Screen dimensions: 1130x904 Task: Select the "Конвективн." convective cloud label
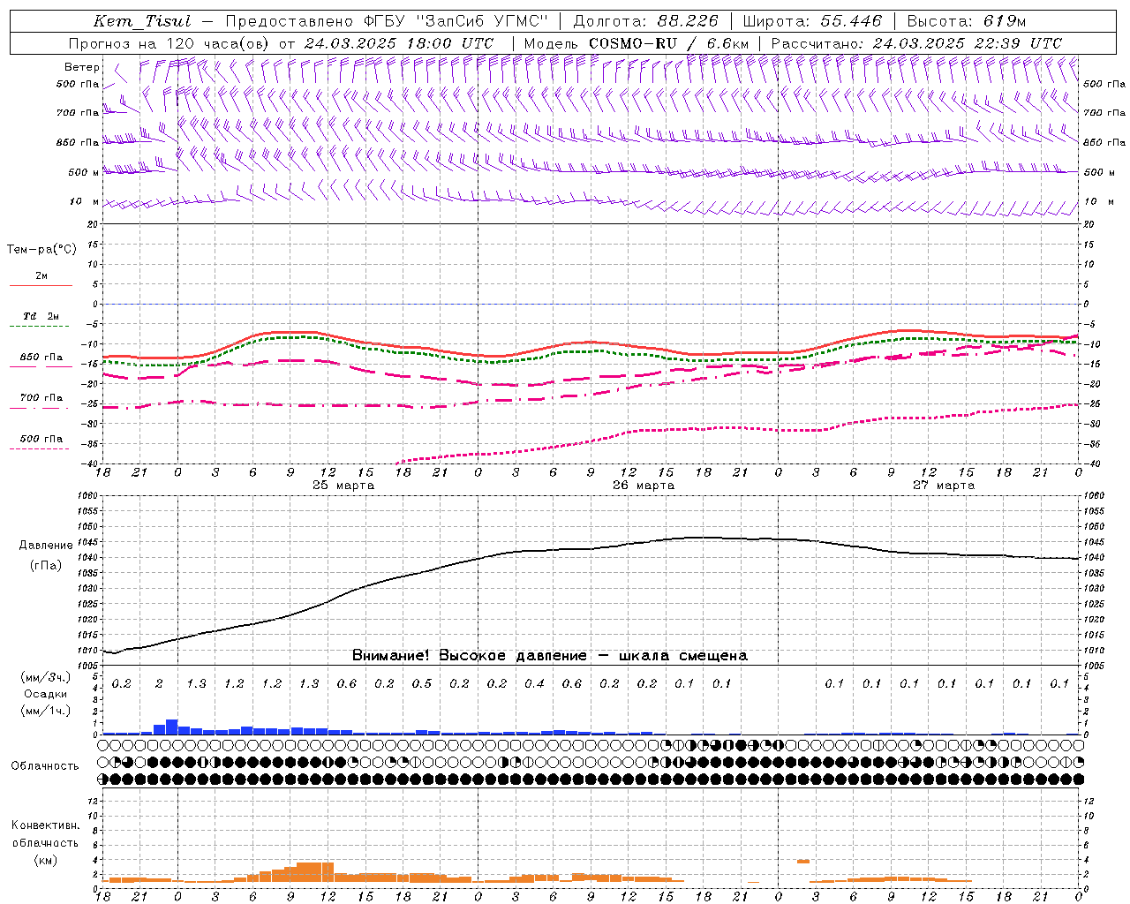46,826
